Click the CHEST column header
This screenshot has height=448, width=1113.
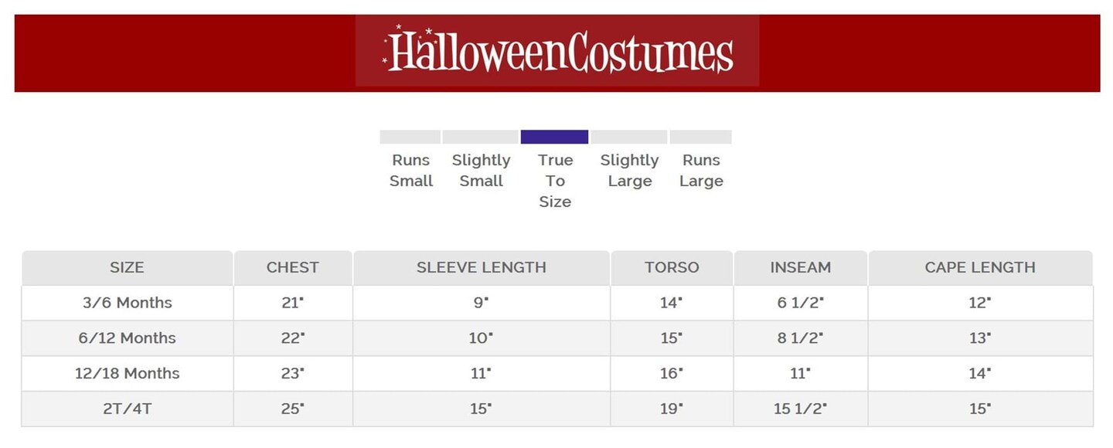click(292, 268)
